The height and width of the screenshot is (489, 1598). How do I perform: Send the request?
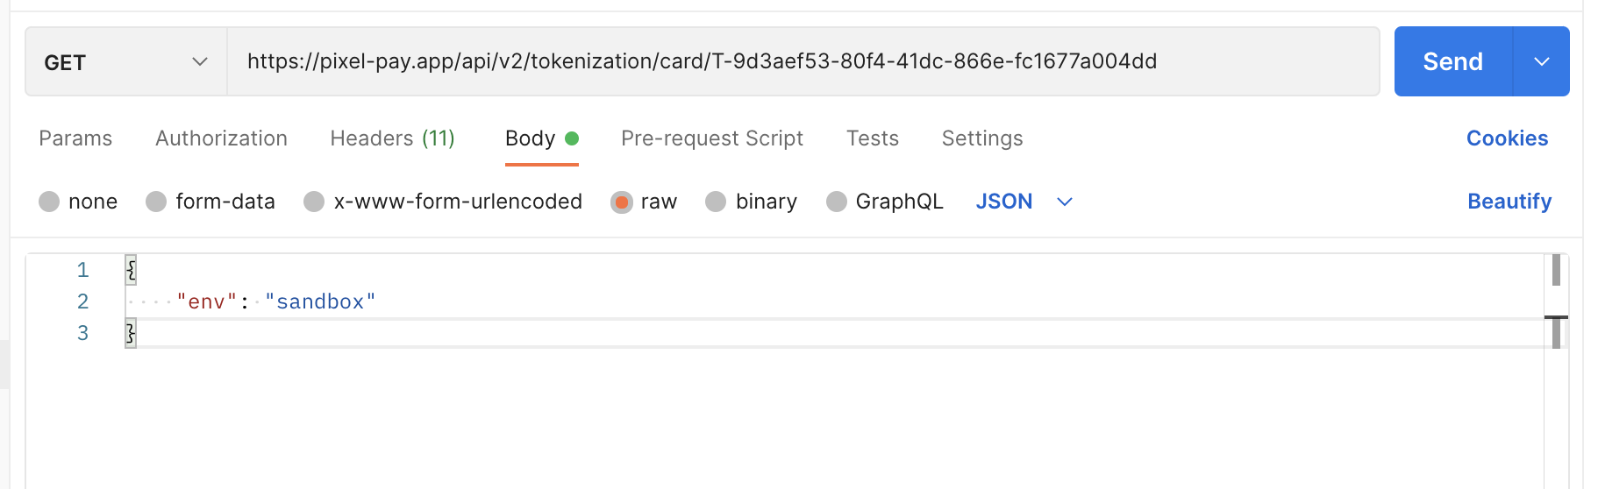pos(1452,61)
